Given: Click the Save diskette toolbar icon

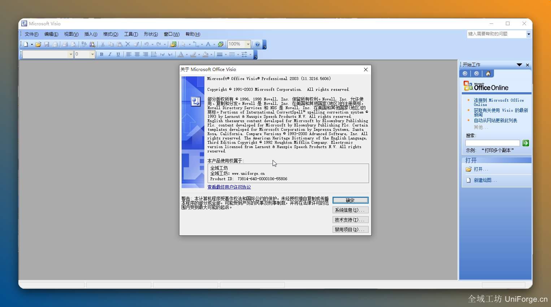Looking at the screenshot, I should (x=47, y=44).
